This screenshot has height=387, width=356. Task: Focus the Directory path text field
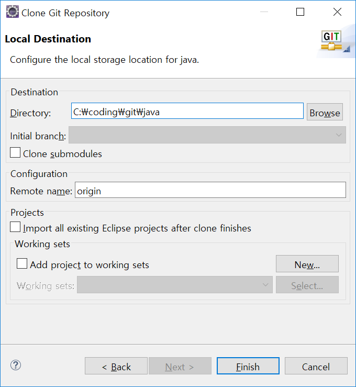point(187,111)
